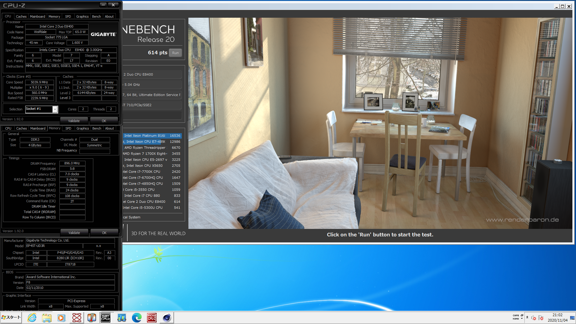Select AMD Ryzen Threadripper ranking row
The height and width of the screenshot is (324, 576).
click(152, 148)
